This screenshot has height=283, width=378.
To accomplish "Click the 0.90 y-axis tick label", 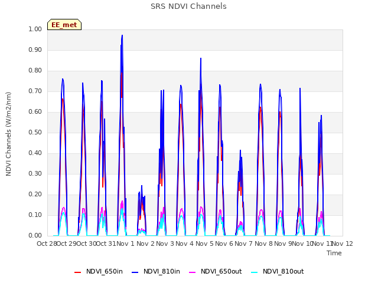I will tap(35, 50).
